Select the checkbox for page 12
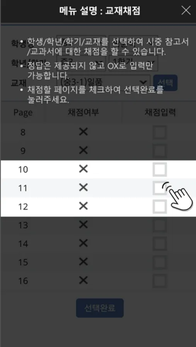Image resolution: width=196 pixels, height=347 pixels. tap(160, 207)
